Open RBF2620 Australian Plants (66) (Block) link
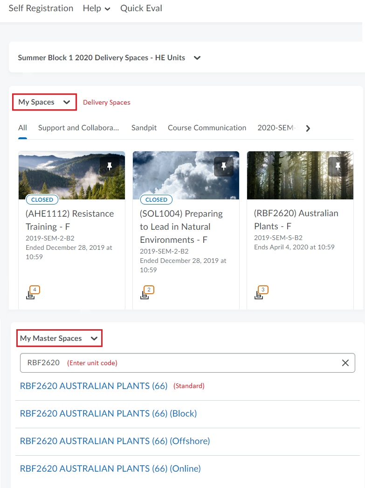Viewport: 365px width, 488px height. [109, 413]
